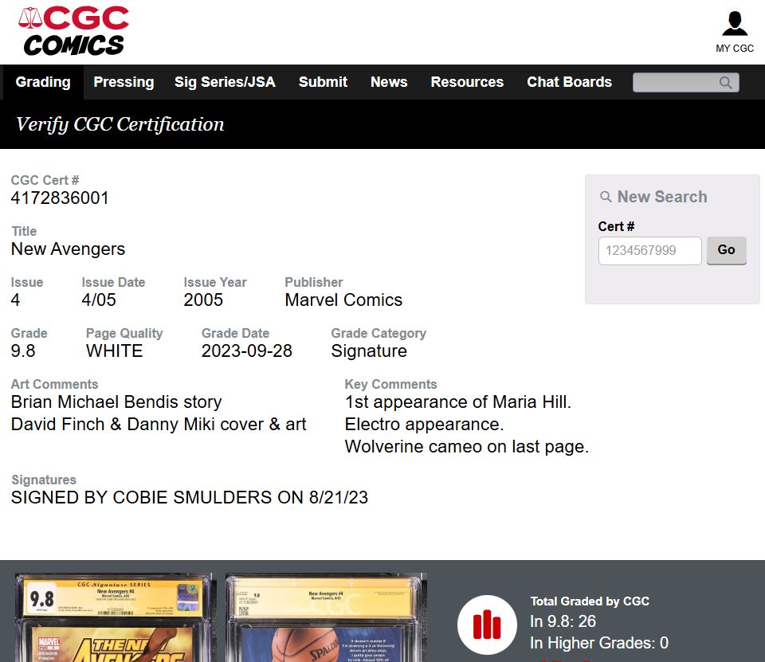
Task: Click the issue year 2005
Action: (x=203, y=300)
